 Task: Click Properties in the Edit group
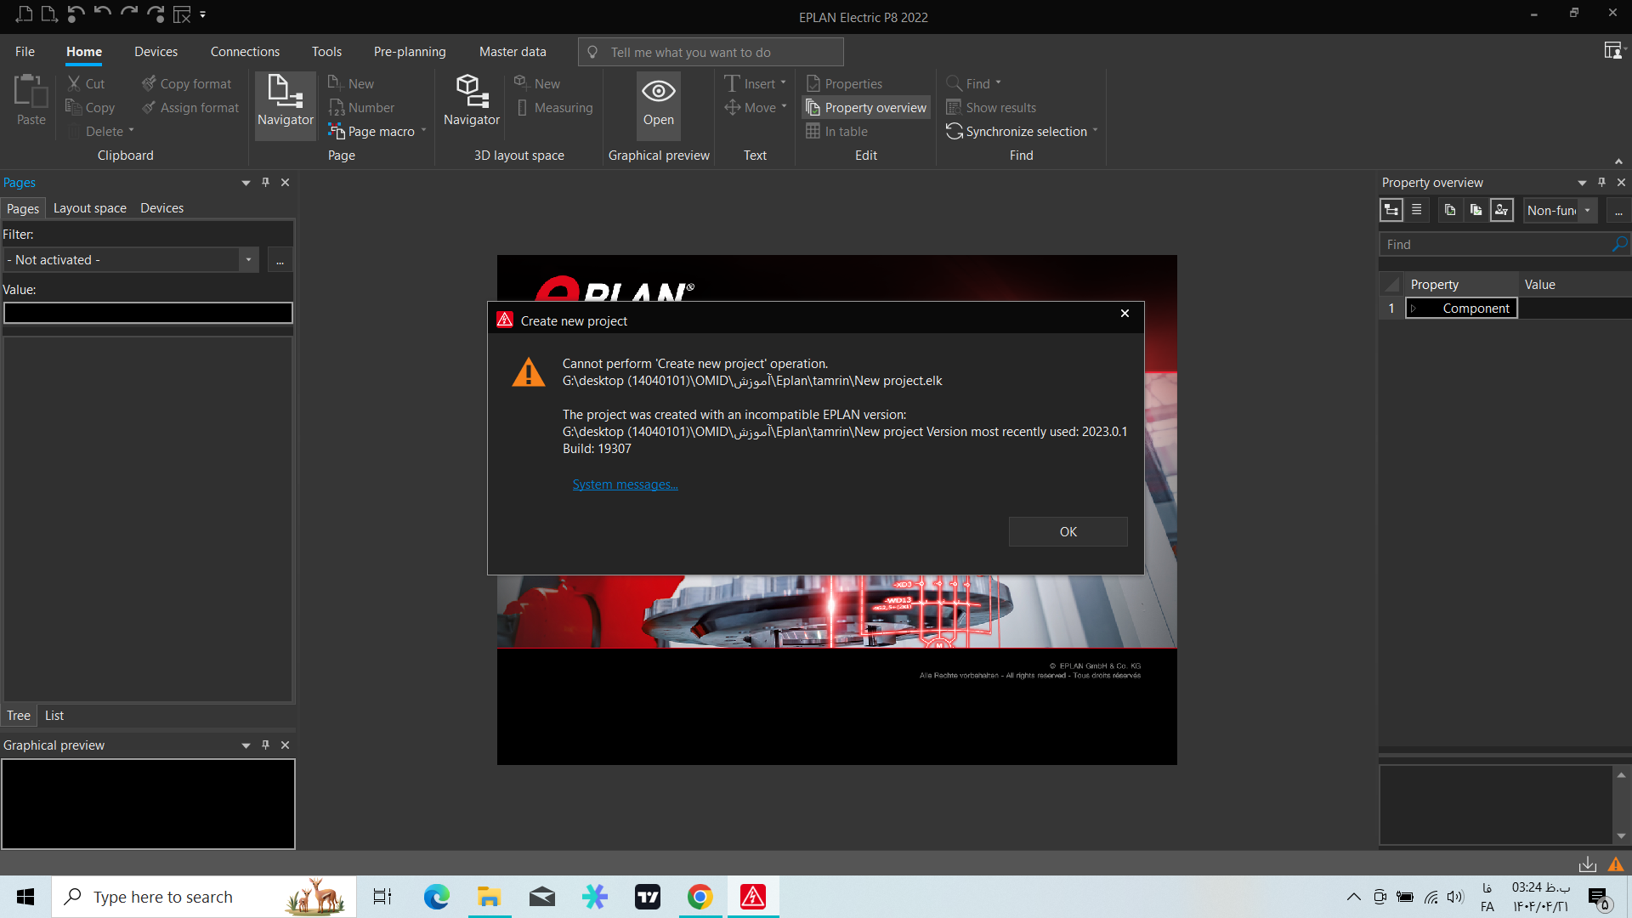click(844, 83)
